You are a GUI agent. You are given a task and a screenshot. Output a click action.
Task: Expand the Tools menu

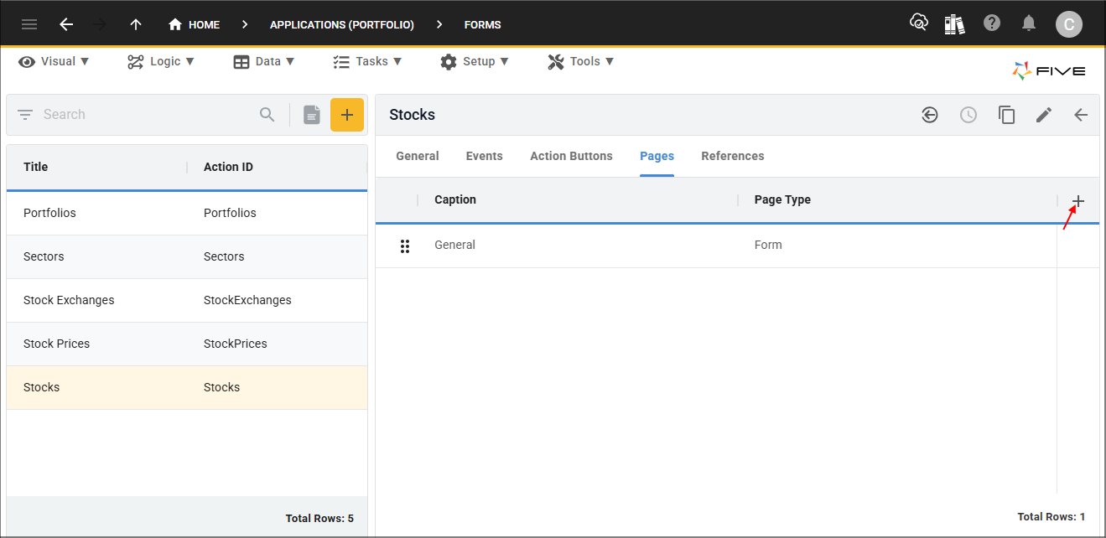pos(581,61)
